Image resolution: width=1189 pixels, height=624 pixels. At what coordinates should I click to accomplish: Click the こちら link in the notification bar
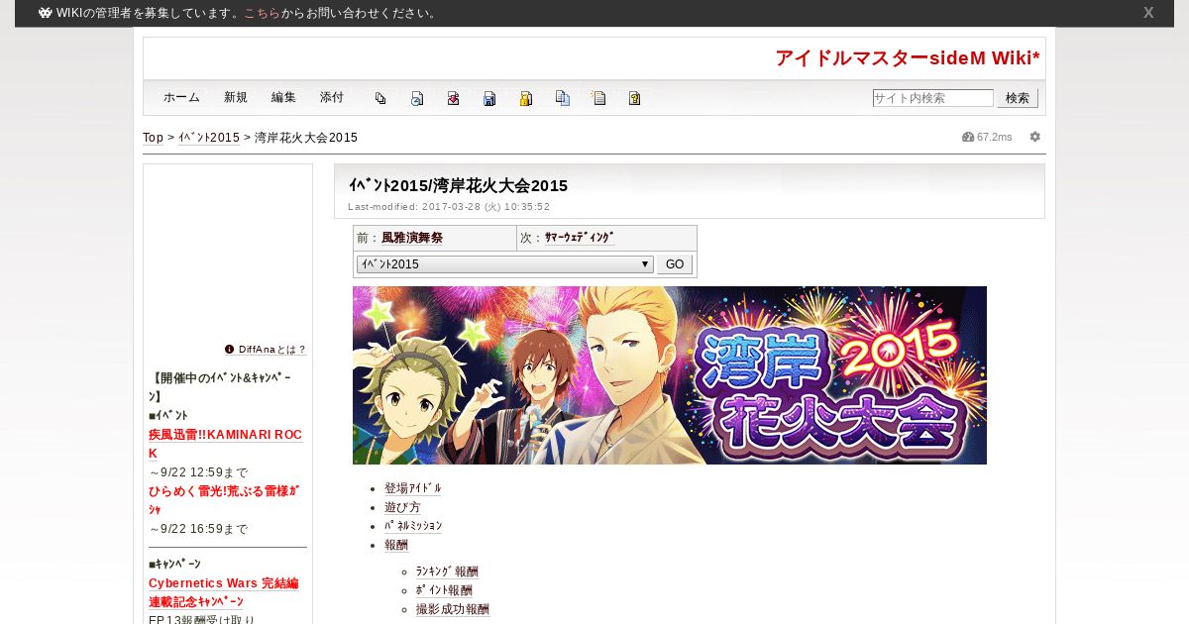pyautogui.click(x=262, y=13)
